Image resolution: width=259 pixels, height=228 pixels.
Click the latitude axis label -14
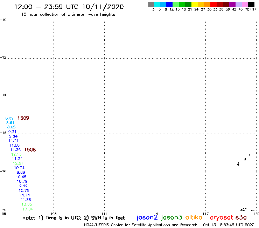pyautogui.click(x=3, y=95)
